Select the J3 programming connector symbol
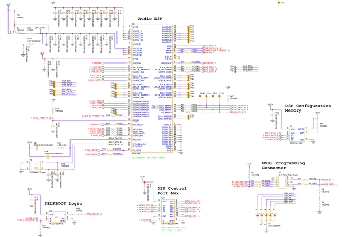 282,182
